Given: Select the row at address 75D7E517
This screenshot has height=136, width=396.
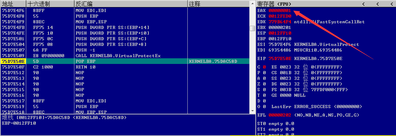Looking at the screenshot, I should pos(125,101).
